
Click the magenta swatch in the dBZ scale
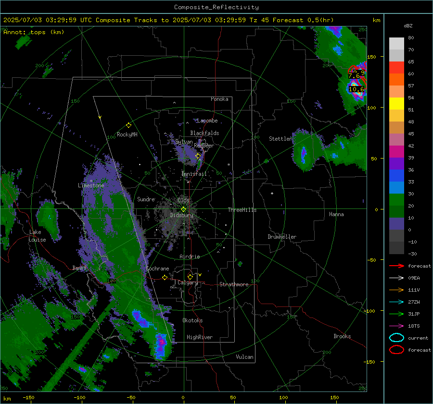pos(396,152)
